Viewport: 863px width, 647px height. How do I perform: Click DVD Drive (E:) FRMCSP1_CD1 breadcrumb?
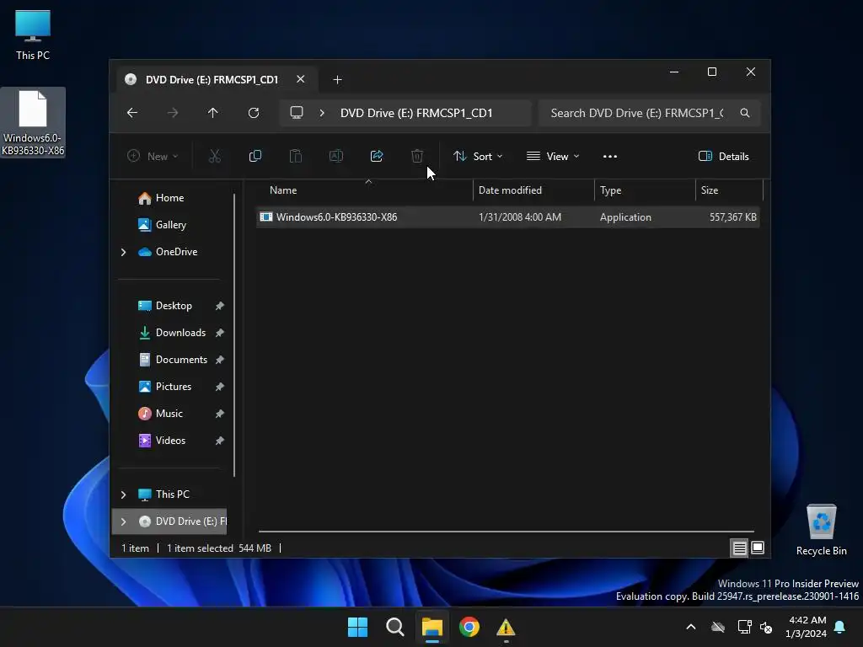click(416, 113)
